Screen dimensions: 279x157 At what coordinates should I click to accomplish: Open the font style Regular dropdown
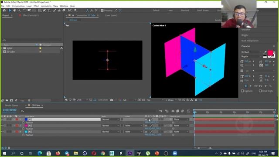coord(251,56)
